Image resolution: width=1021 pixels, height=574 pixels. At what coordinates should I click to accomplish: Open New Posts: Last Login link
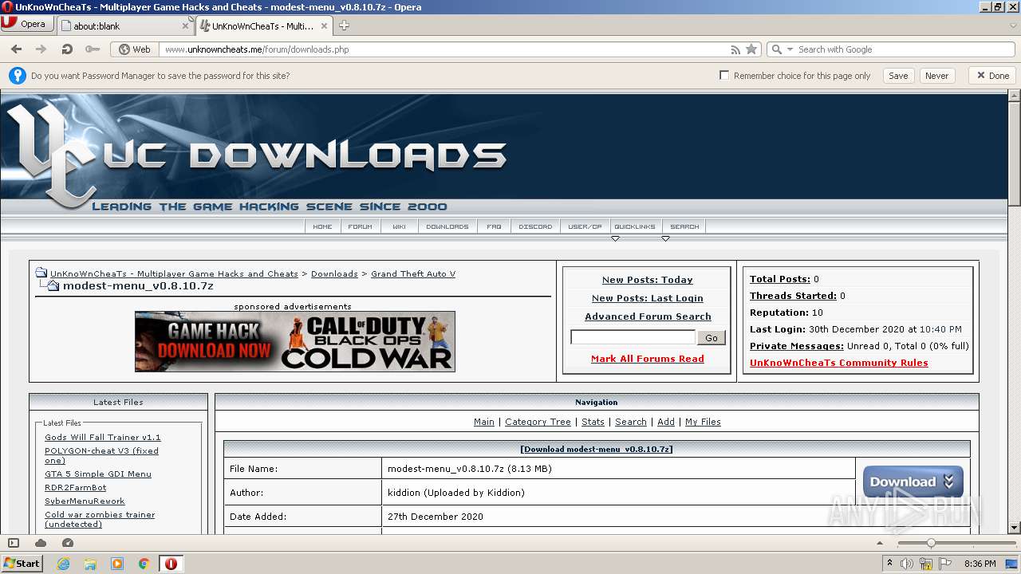click(x=647, y=298)
